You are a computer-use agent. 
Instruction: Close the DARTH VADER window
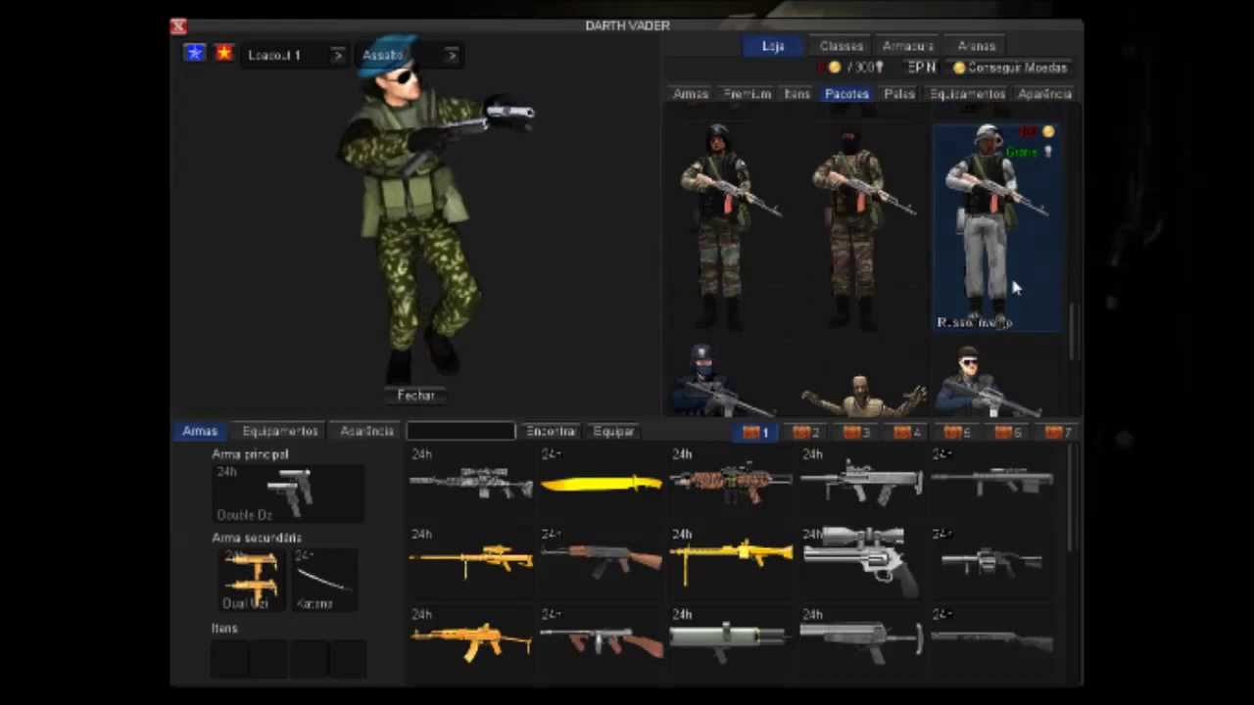click(177, 26)
